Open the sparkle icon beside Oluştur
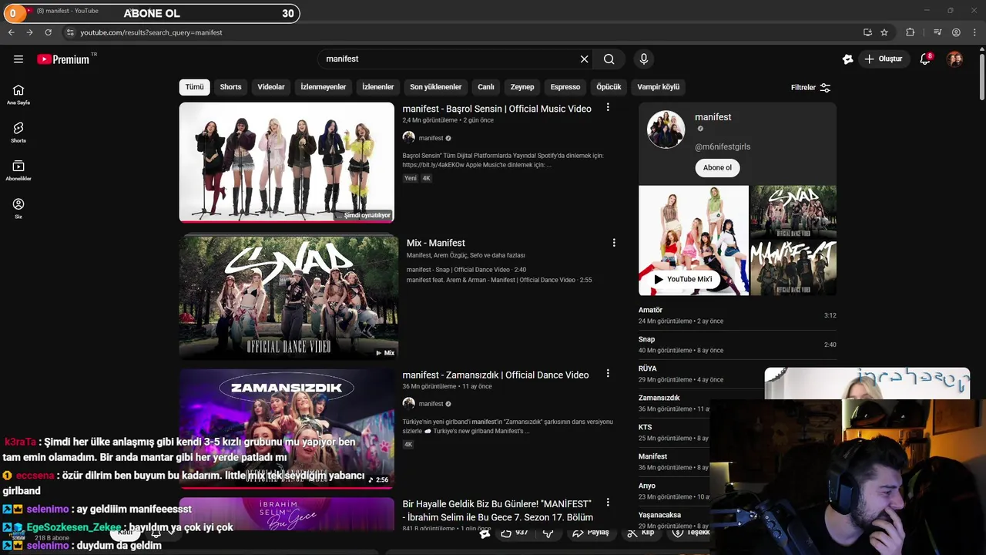 (848, 59)
